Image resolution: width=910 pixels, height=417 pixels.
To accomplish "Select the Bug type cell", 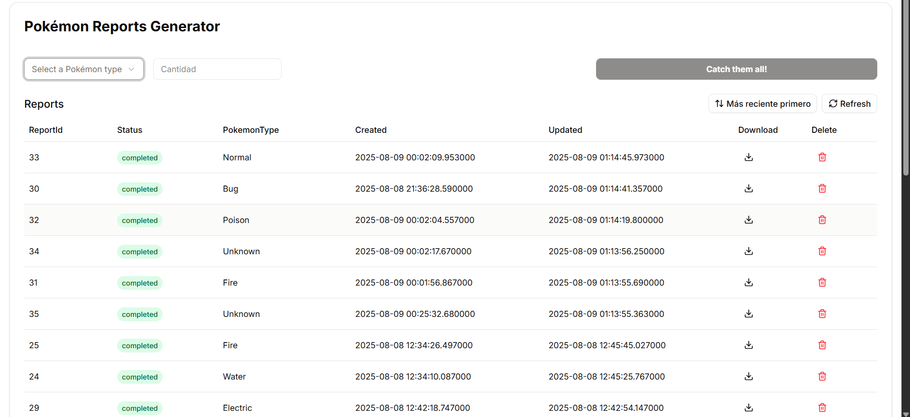I will click(230, 189).
